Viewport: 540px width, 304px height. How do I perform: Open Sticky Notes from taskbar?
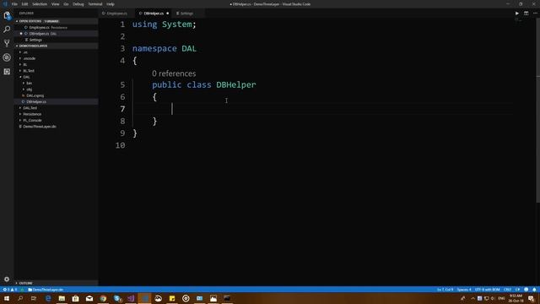(x=172, y=298)
